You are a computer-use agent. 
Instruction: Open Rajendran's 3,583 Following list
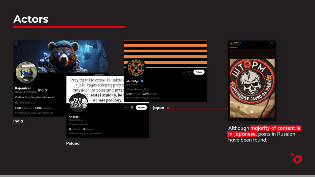coord(23,108)
